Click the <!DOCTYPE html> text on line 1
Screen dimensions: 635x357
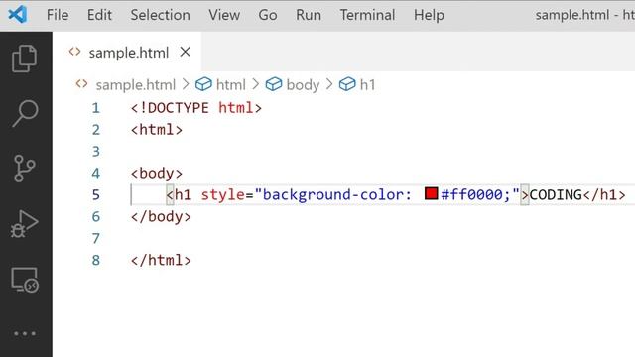click(x=196, y=108)
